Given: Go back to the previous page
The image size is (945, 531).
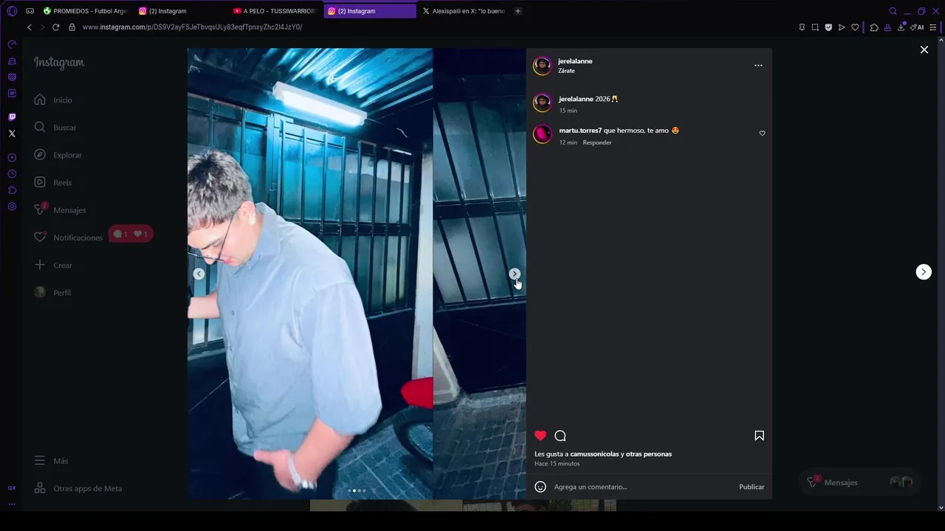Looking at the screenshot, I should point(30,27).
